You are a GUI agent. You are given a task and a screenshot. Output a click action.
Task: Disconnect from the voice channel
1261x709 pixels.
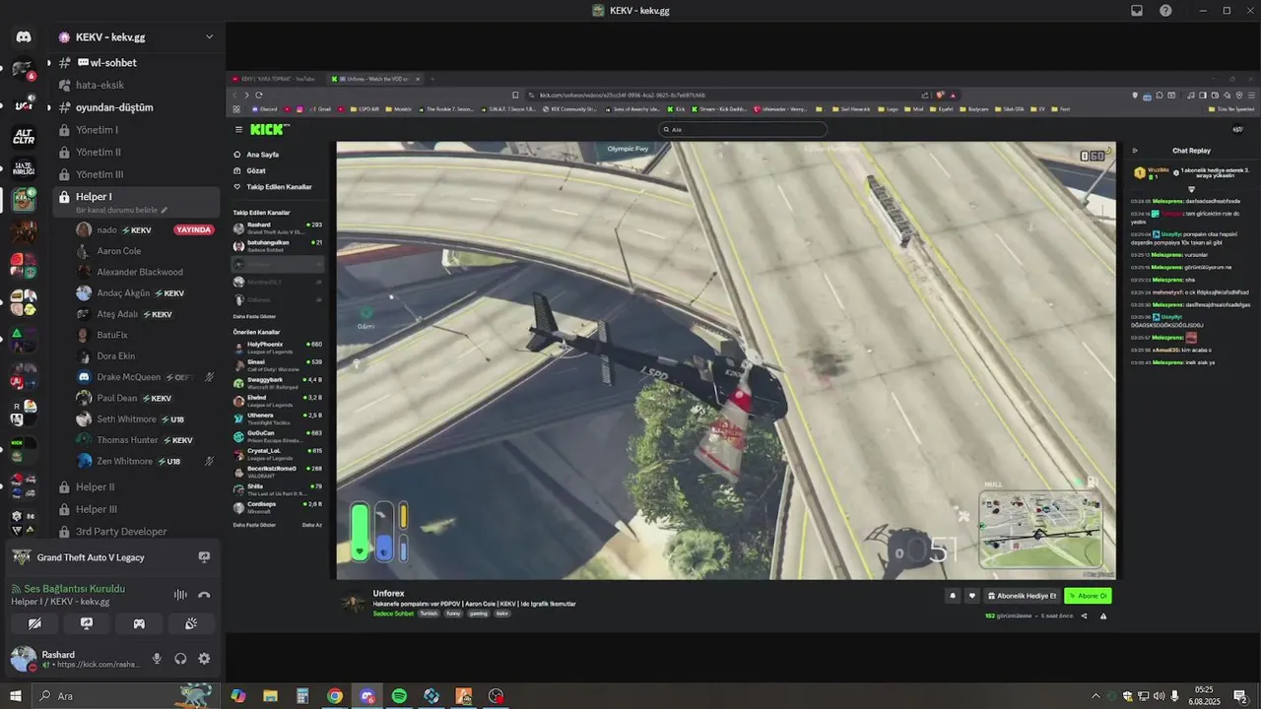(x=204, y=595)
